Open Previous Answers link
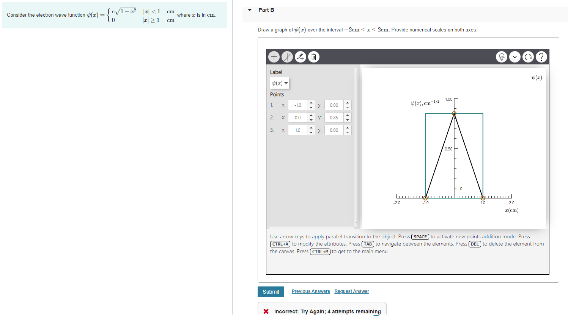This screenshot has width=568, height=316. [x=311, y=291]
